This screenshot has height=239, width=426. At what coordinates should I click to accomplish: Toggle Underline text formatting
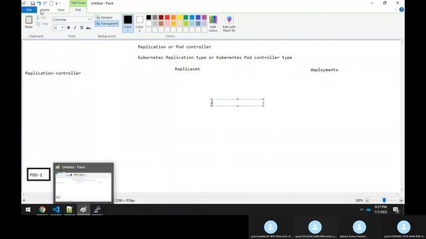coord(81,28)
